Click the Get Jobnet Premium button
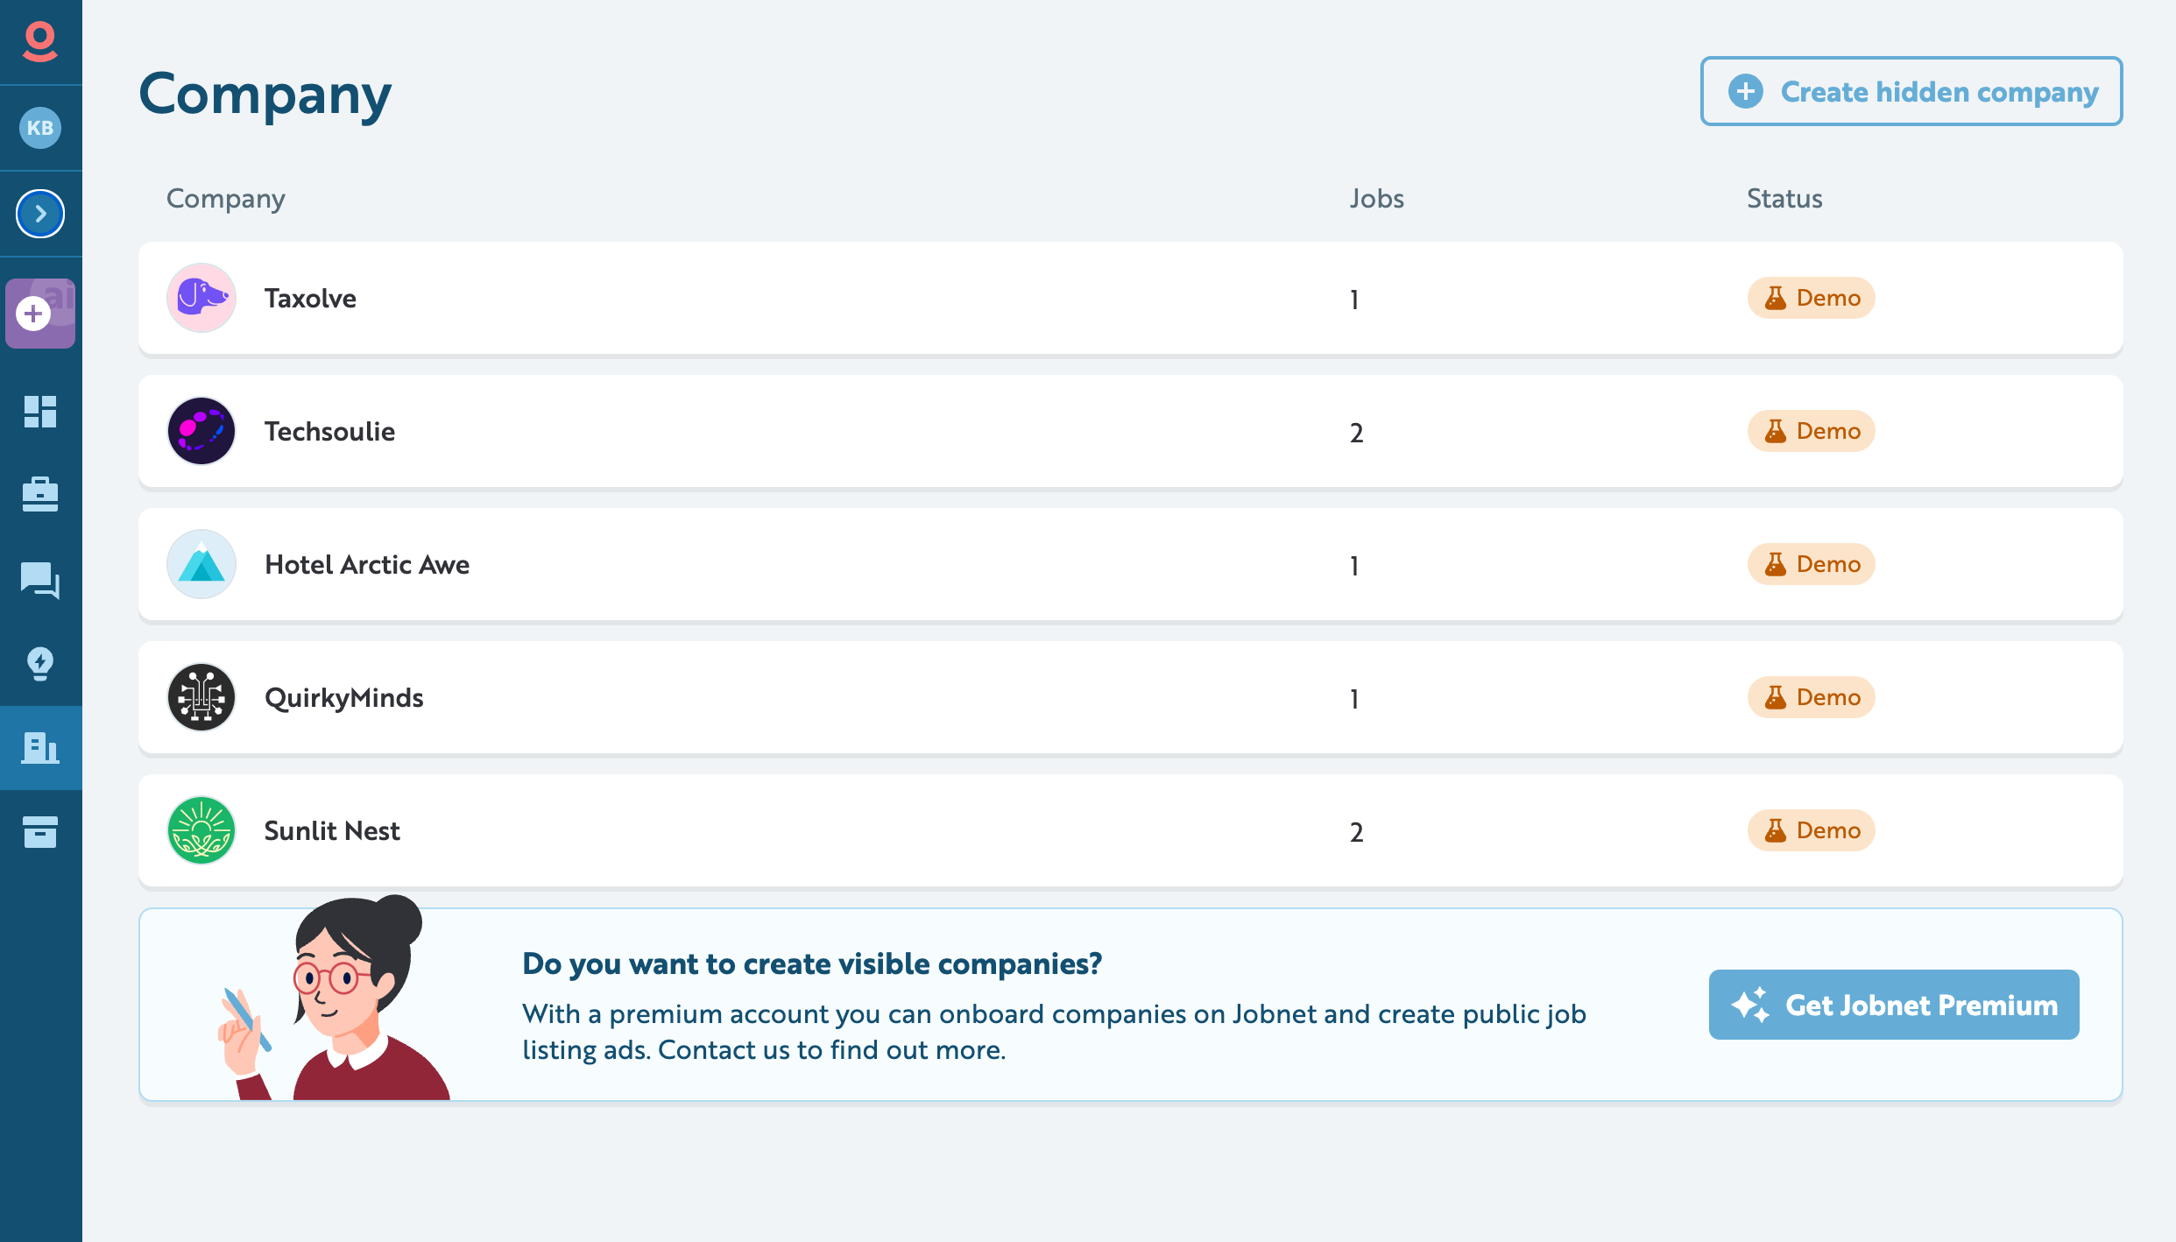 pyautogui.click(x=1893, y=1005)
